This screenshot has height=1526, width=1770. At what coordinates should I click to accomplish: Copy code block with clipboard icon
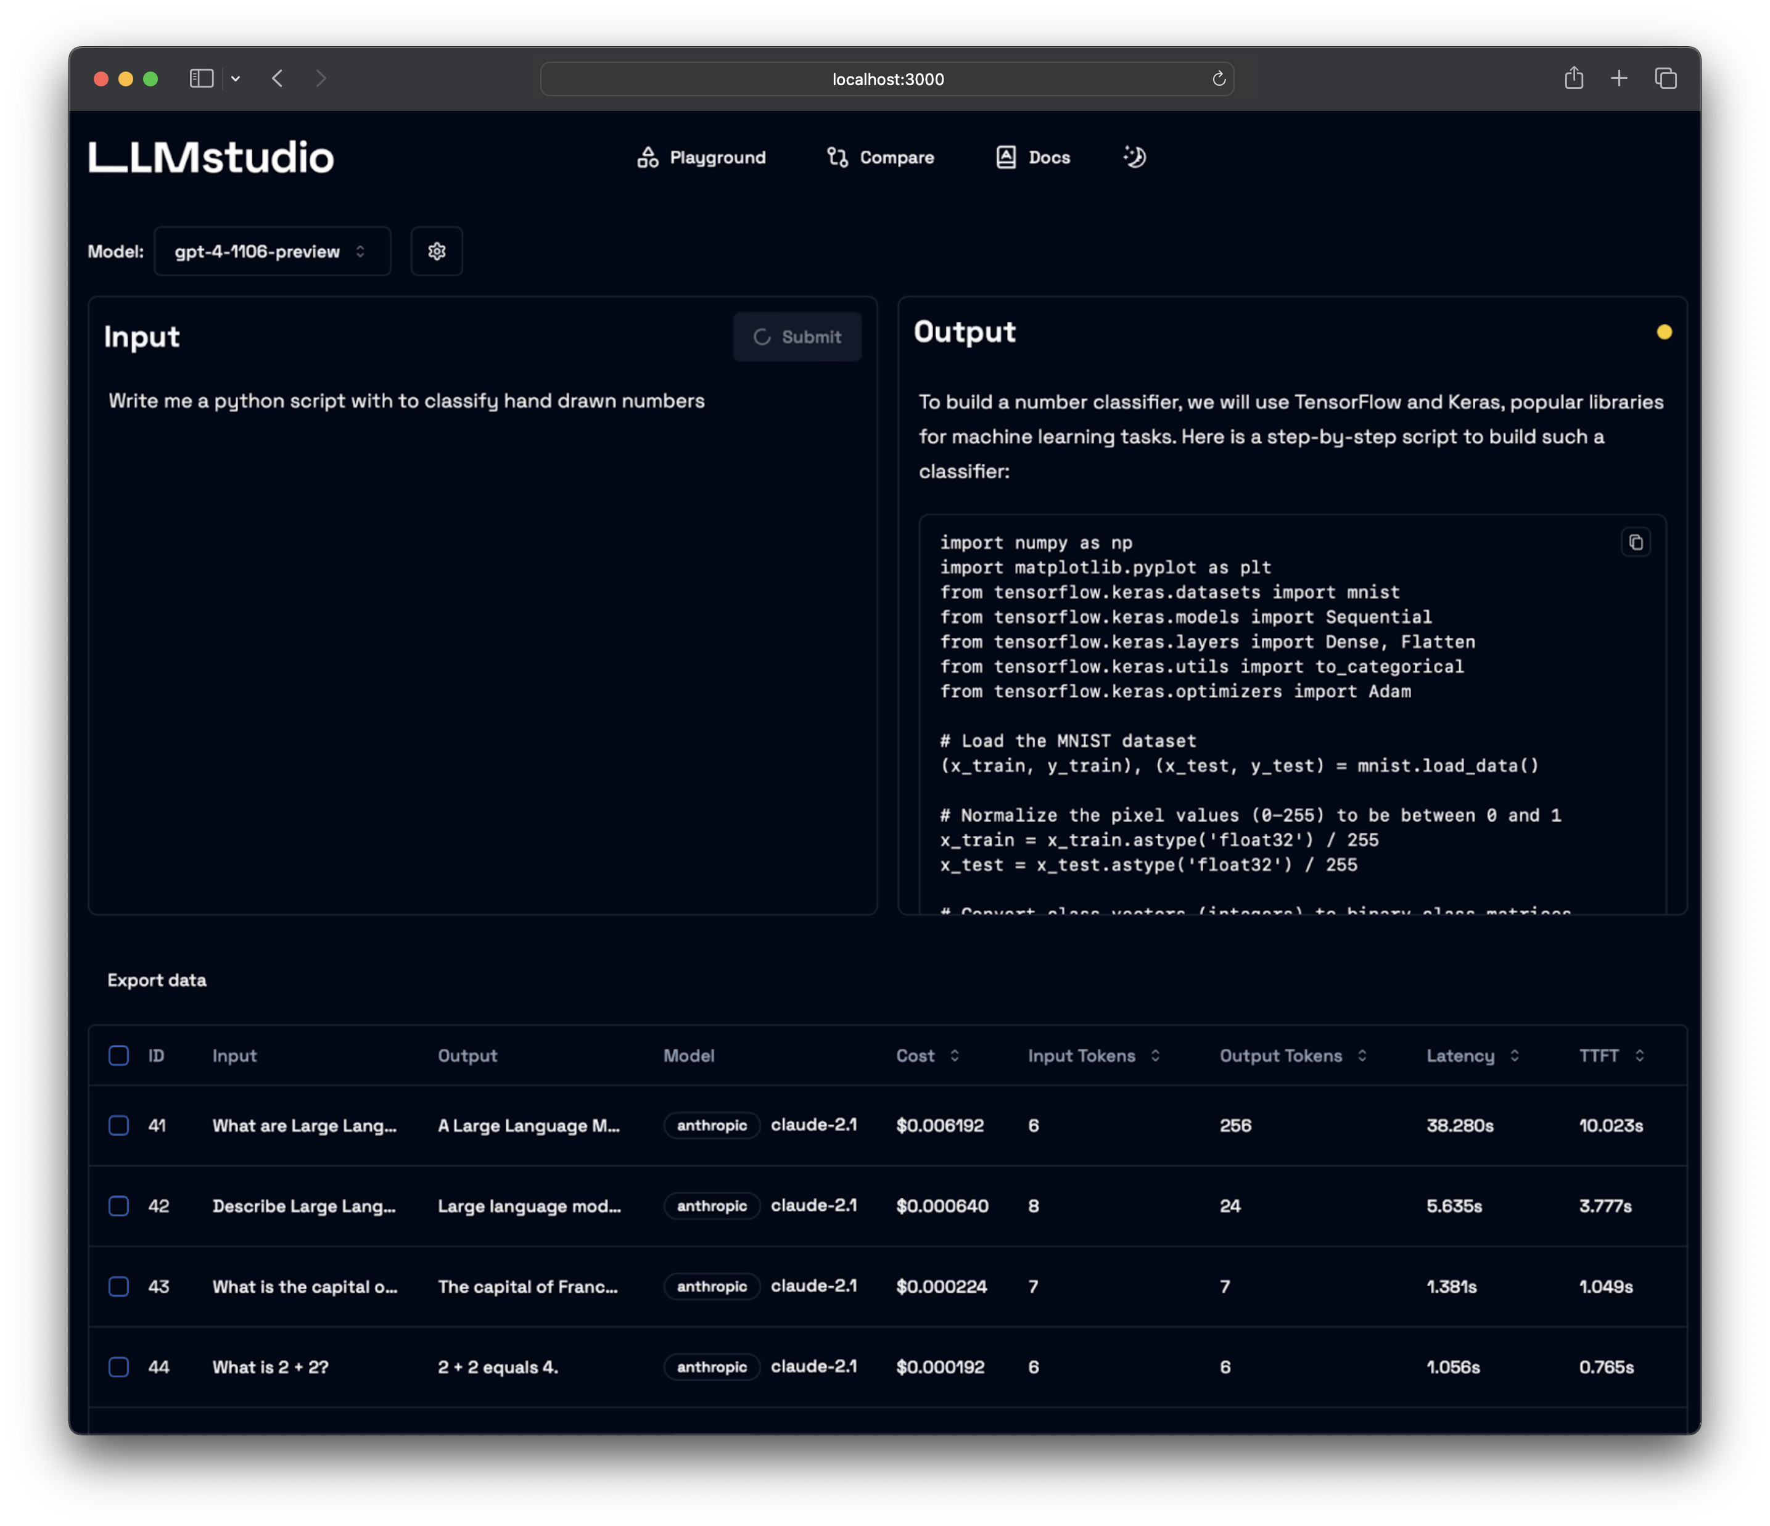coord(1635,543)
